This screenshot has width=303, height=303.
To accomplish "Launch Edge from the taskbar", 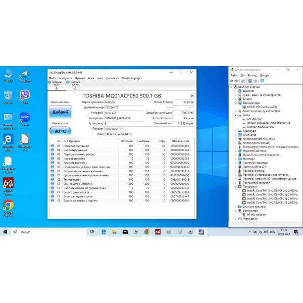I will click(104, 232).
